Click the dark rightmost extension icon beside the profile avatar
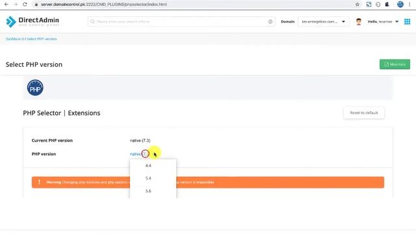 (387, 5)
